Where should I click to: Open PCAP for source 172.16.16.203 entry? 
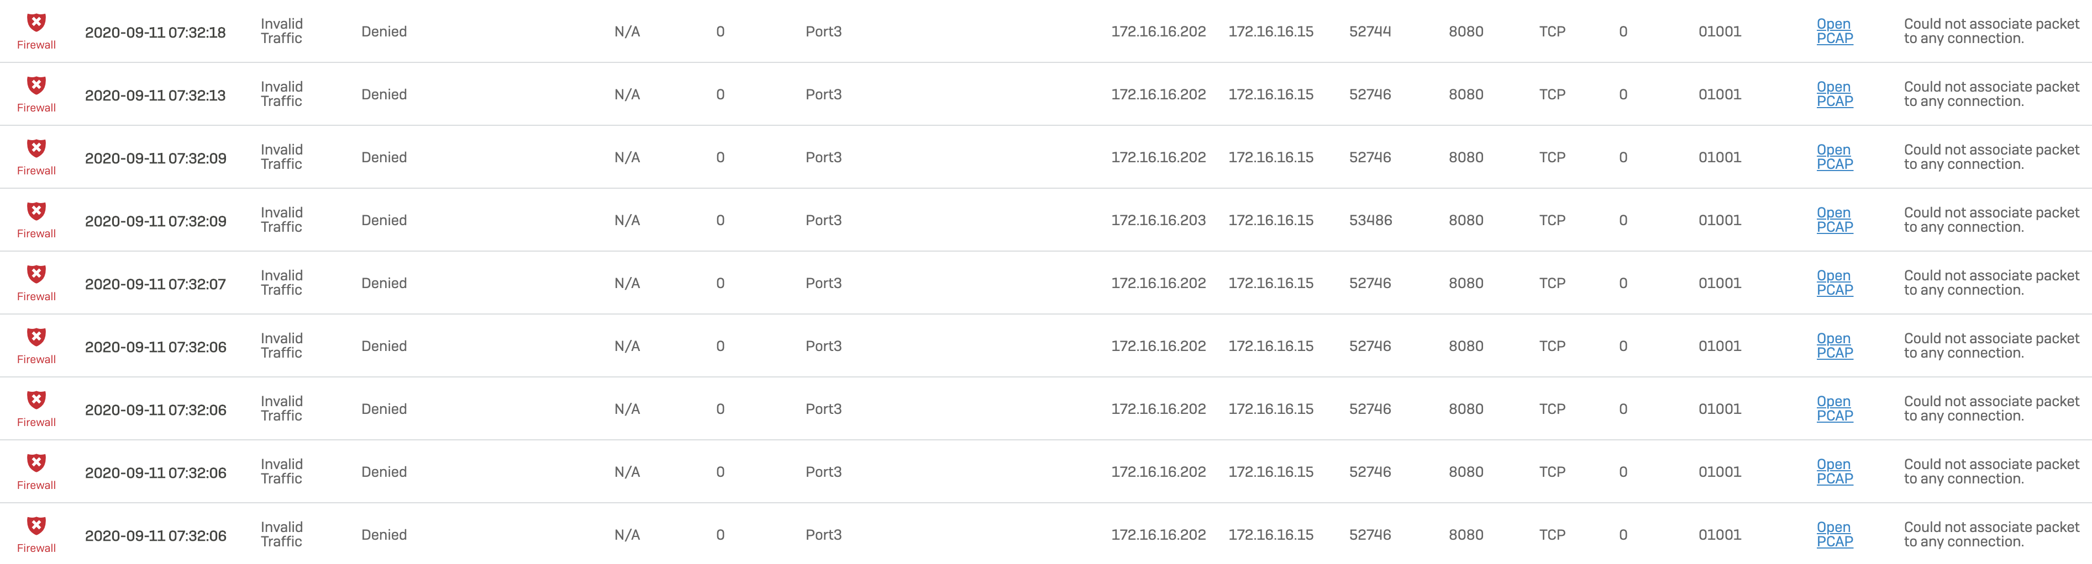(x=1835, y=220)
